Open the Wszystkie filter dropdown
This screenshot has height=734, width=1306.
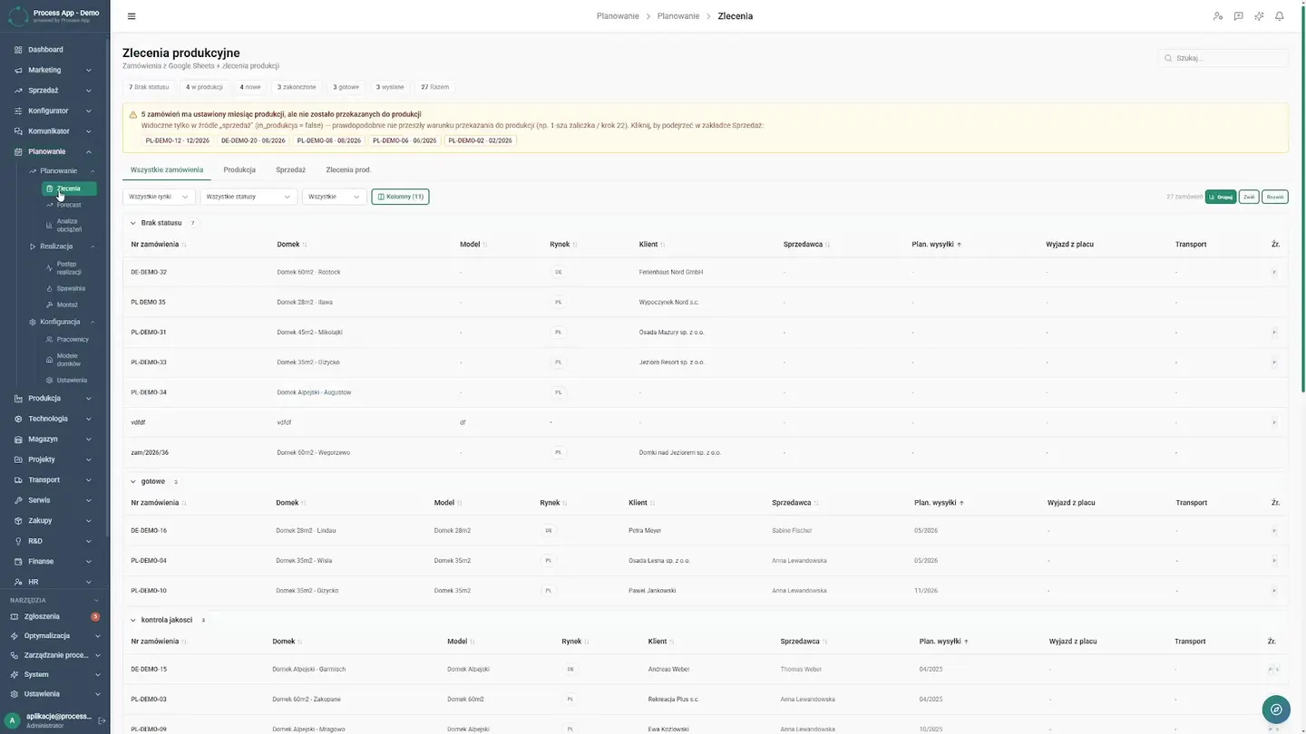tap(335, 197)
